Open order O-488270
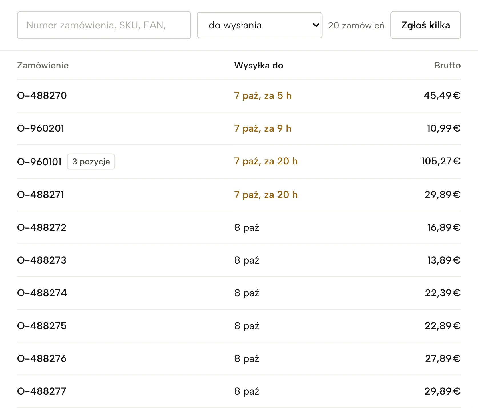Image resolution: width=478 pixels, height=408 pixels. pyautogui.click(x=42, y=95)
